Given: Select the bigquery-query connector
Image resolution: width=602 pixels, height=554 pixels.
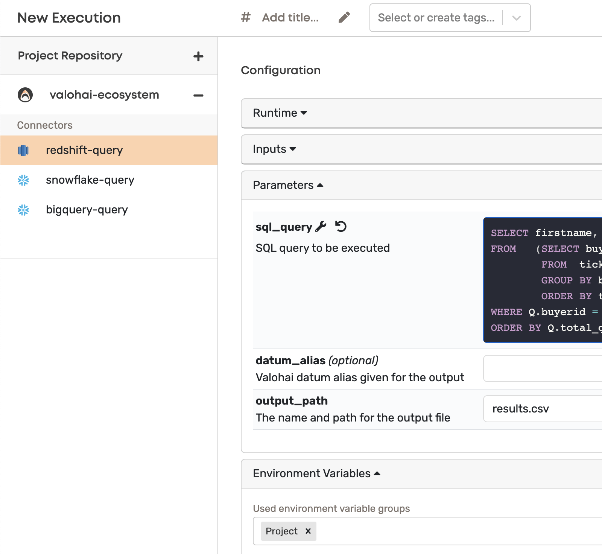Looking at the screenshot, I should (109, 210).
